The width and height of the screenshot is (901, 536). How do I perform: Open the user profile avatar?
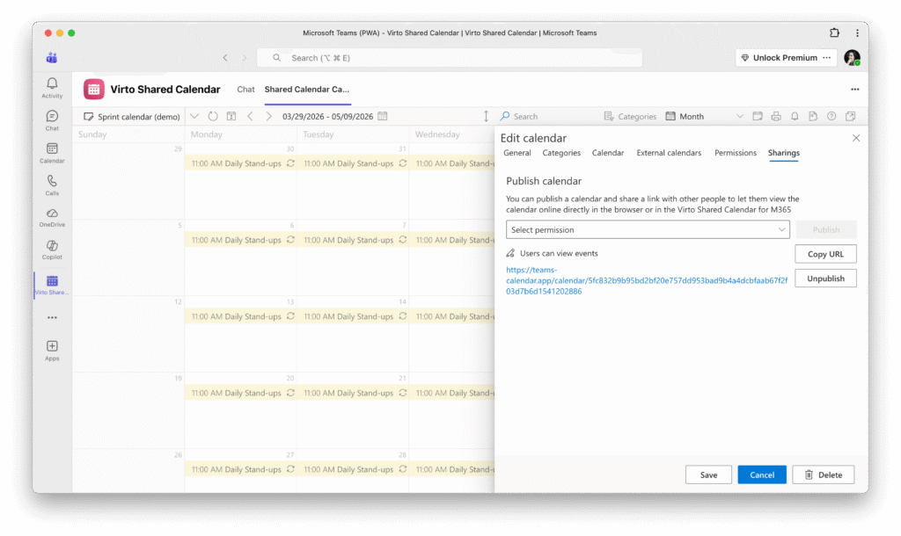click(x=852, y=57)
